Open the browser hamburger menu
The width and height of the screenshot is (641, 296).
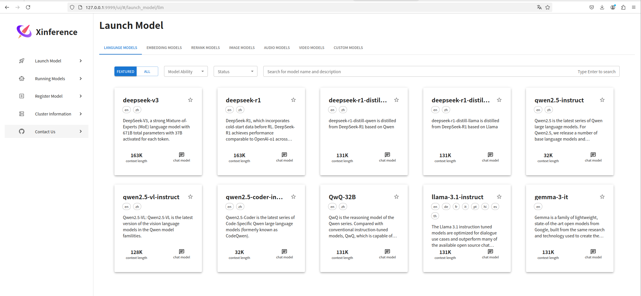pyautogui.click(x=634, y=7)
